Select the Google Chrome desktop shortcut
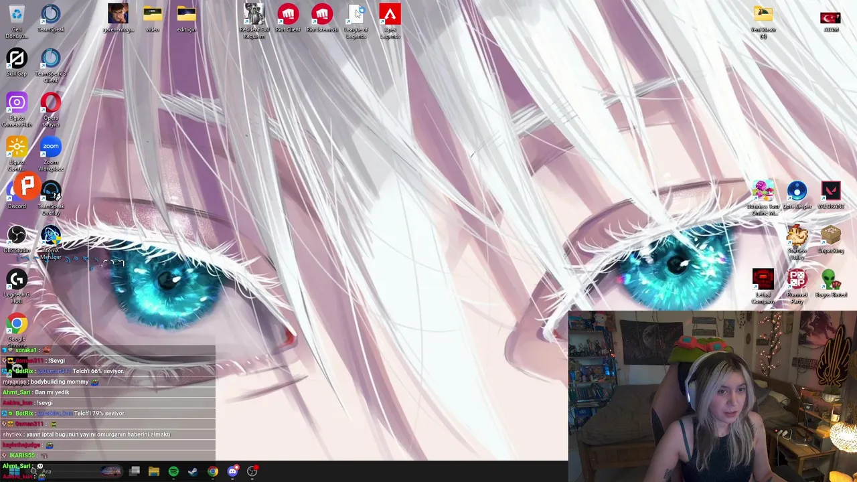Viewport: 857px width, 482px height. pyautogui.click(x=17, y=331)
